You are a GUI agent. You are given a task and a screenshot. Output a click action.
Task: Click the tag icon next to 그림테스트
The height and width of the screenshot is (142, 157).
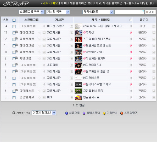(40, 91)
